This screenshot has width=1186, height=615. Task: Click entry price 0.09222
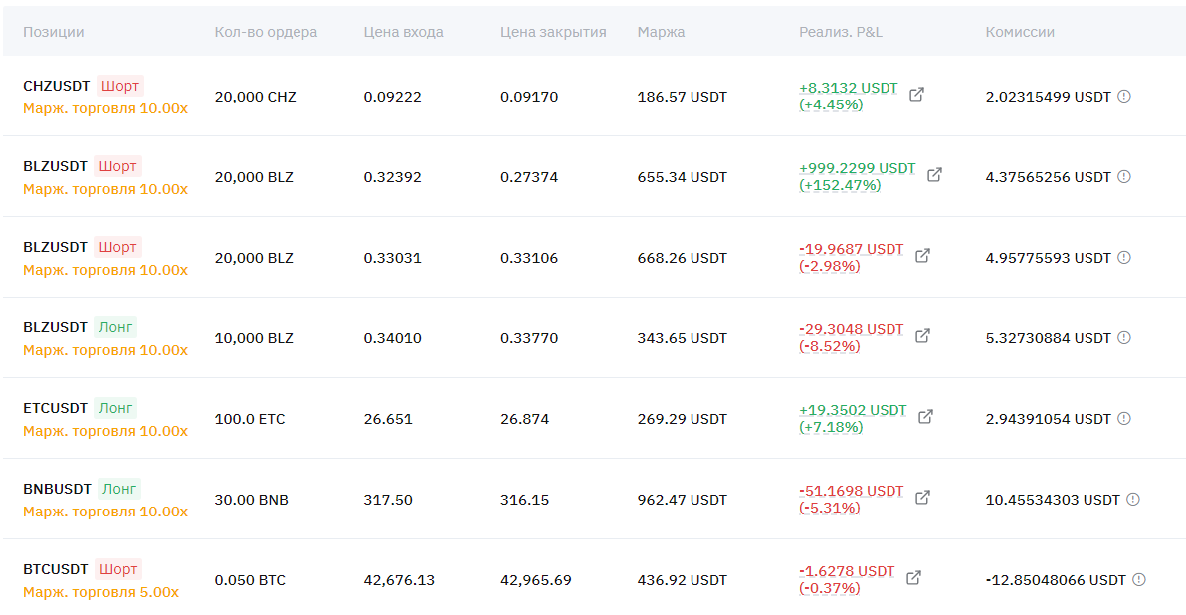[392, 97]
